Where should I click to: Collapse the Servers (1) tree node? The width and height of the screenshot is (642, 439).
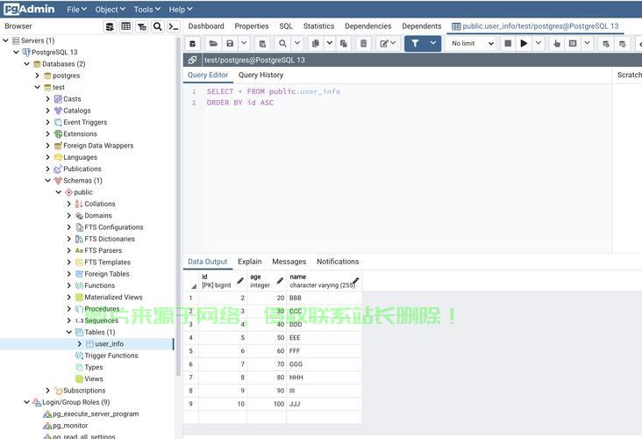coord(5,40)
